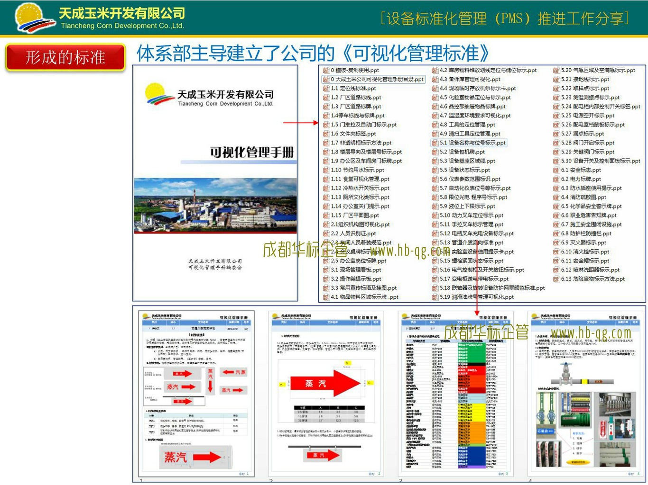
Task: Click the PPT icon beside 5.20 气瓶区域及空满瓶标示.ppt
Action: tap(556, 70)
